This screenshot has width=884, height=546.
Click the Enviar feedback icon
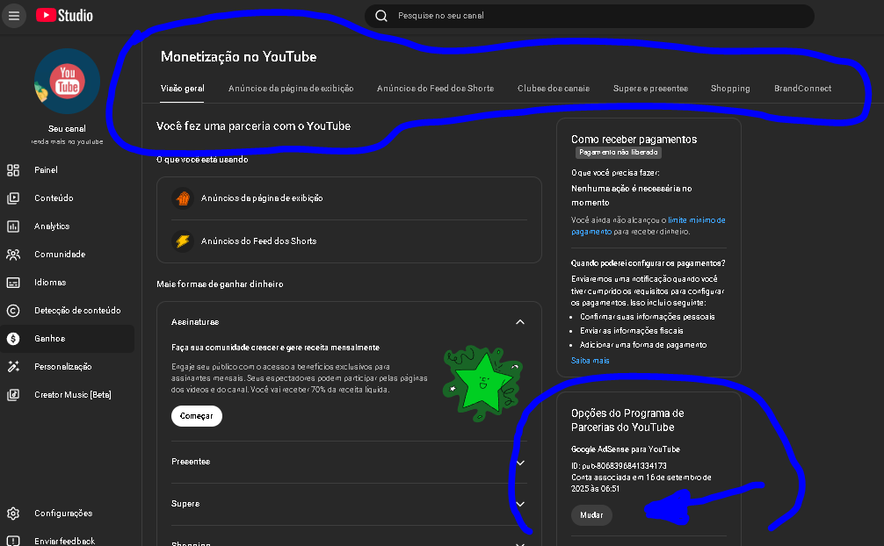13,541
